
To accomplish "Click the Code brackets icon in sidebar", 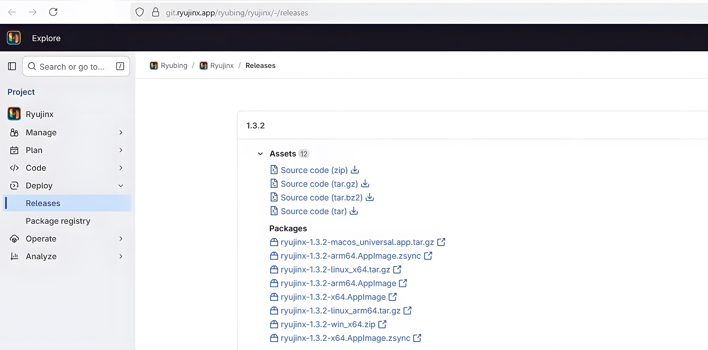I will (x=14, y=168).
